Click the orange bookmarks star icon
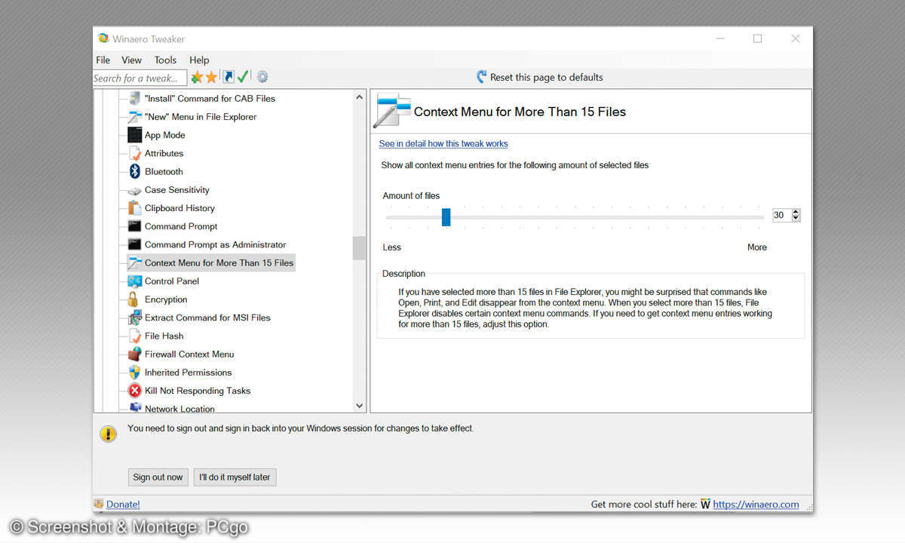This screenshot has height=543, width=905. (211, 77)
